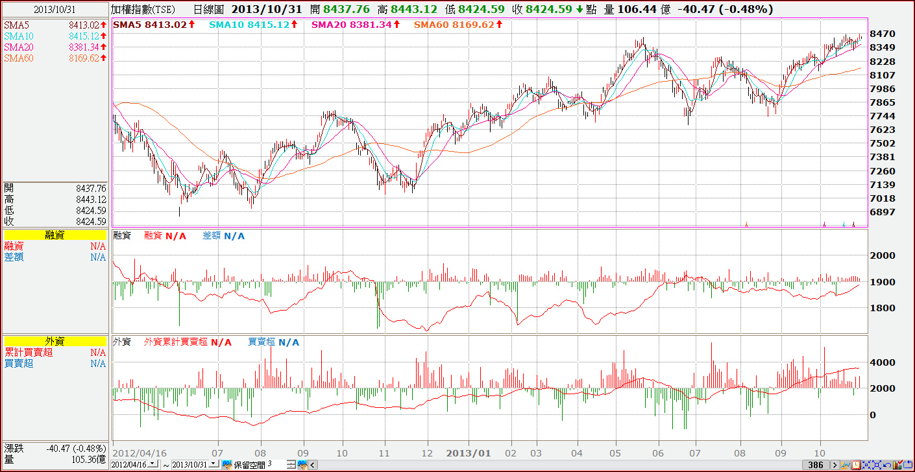Open the end date 2013/10/31 dropdown

click(x=213, y=464)
